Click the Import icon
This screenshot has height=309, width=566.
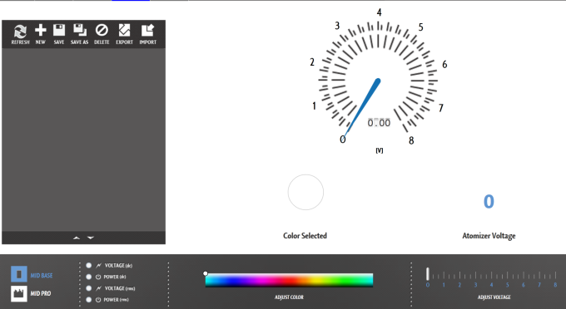click(x=147, y=30)
